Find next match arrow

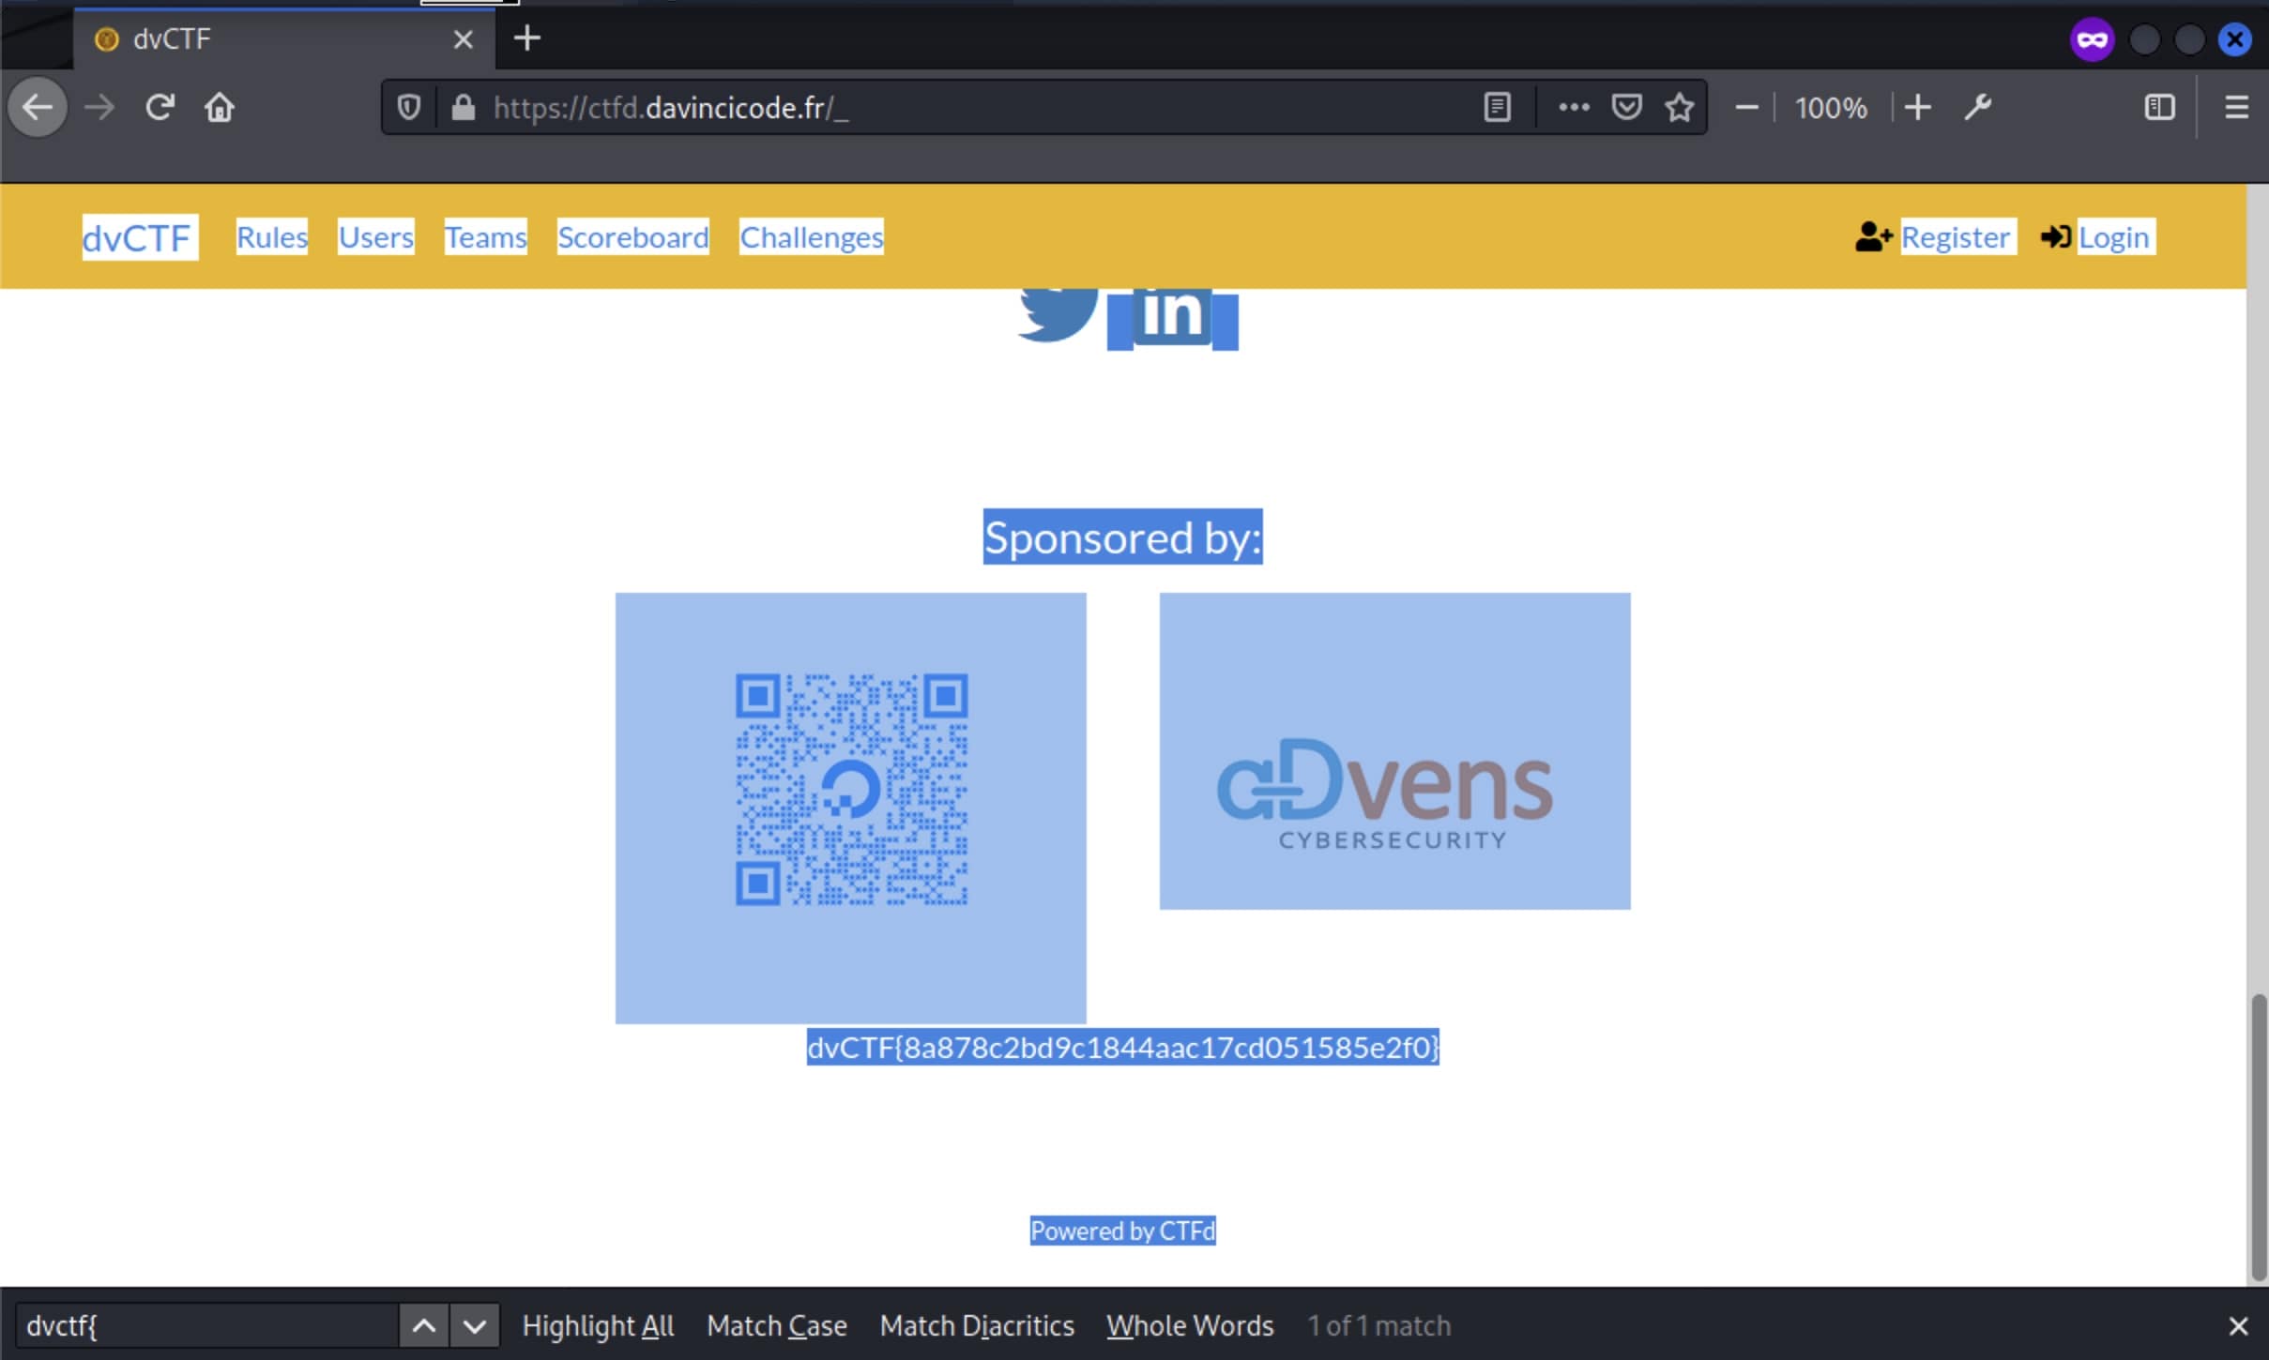(475, 1325)
